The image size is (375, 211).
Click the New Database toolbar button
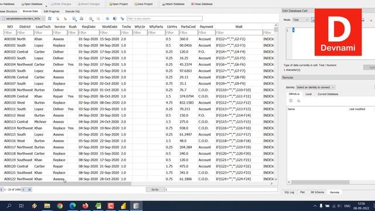click(x=7, y=4)
